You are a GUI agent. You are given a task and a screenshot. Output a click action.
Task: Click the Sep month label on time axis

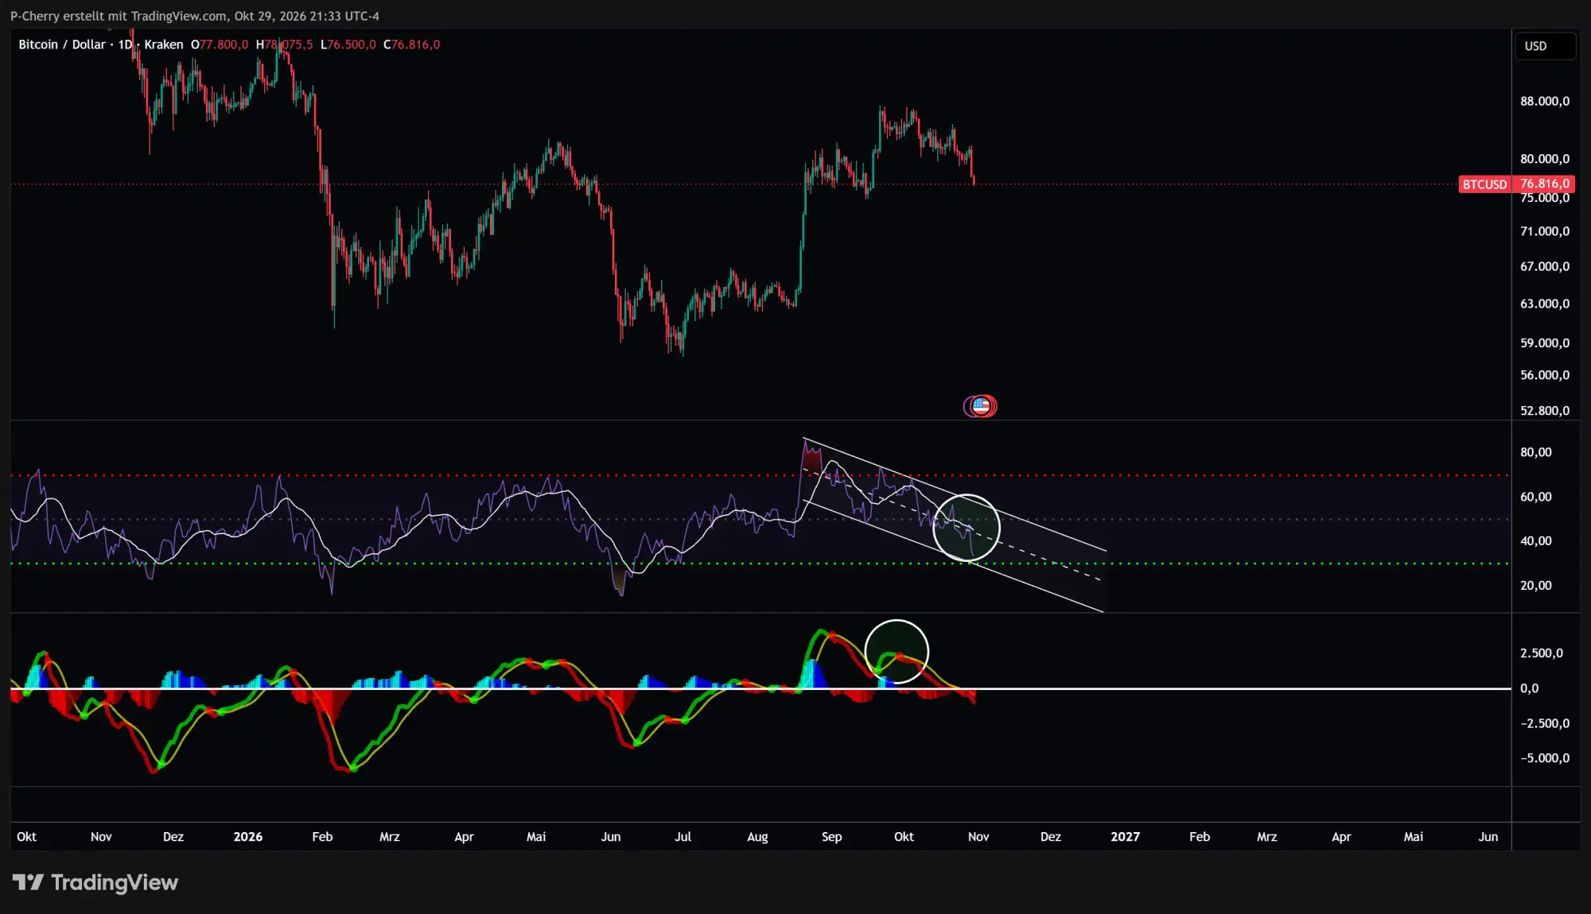[831, 837]
